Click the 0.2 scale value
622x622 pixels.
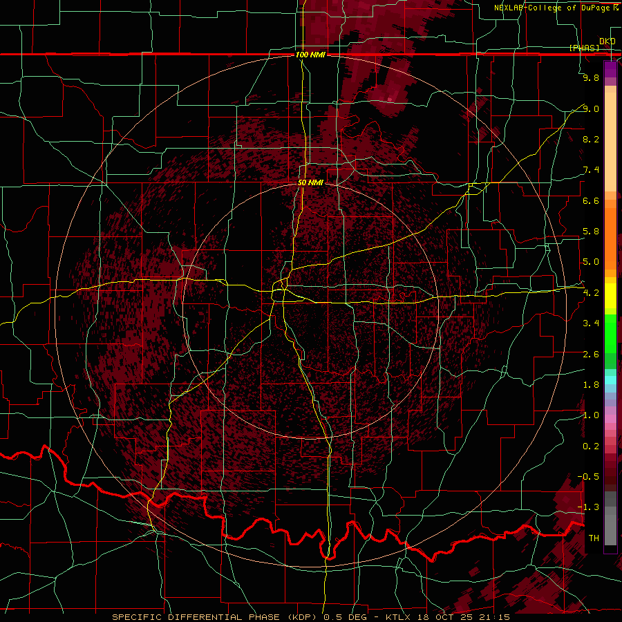pos(591,446)
